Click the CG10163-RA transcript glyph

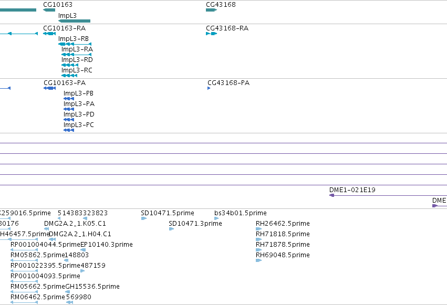click(x=49, y=34)
